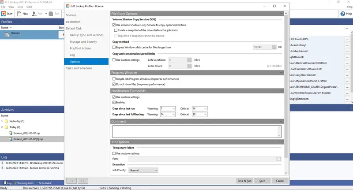Check Bypass Windows disk cache option
The width and height of the screenshot is (353, 190).
pyautogui.click(x=114, y=47)
